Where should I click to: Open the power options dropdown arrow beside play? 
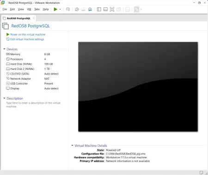[x=60, y=9]
